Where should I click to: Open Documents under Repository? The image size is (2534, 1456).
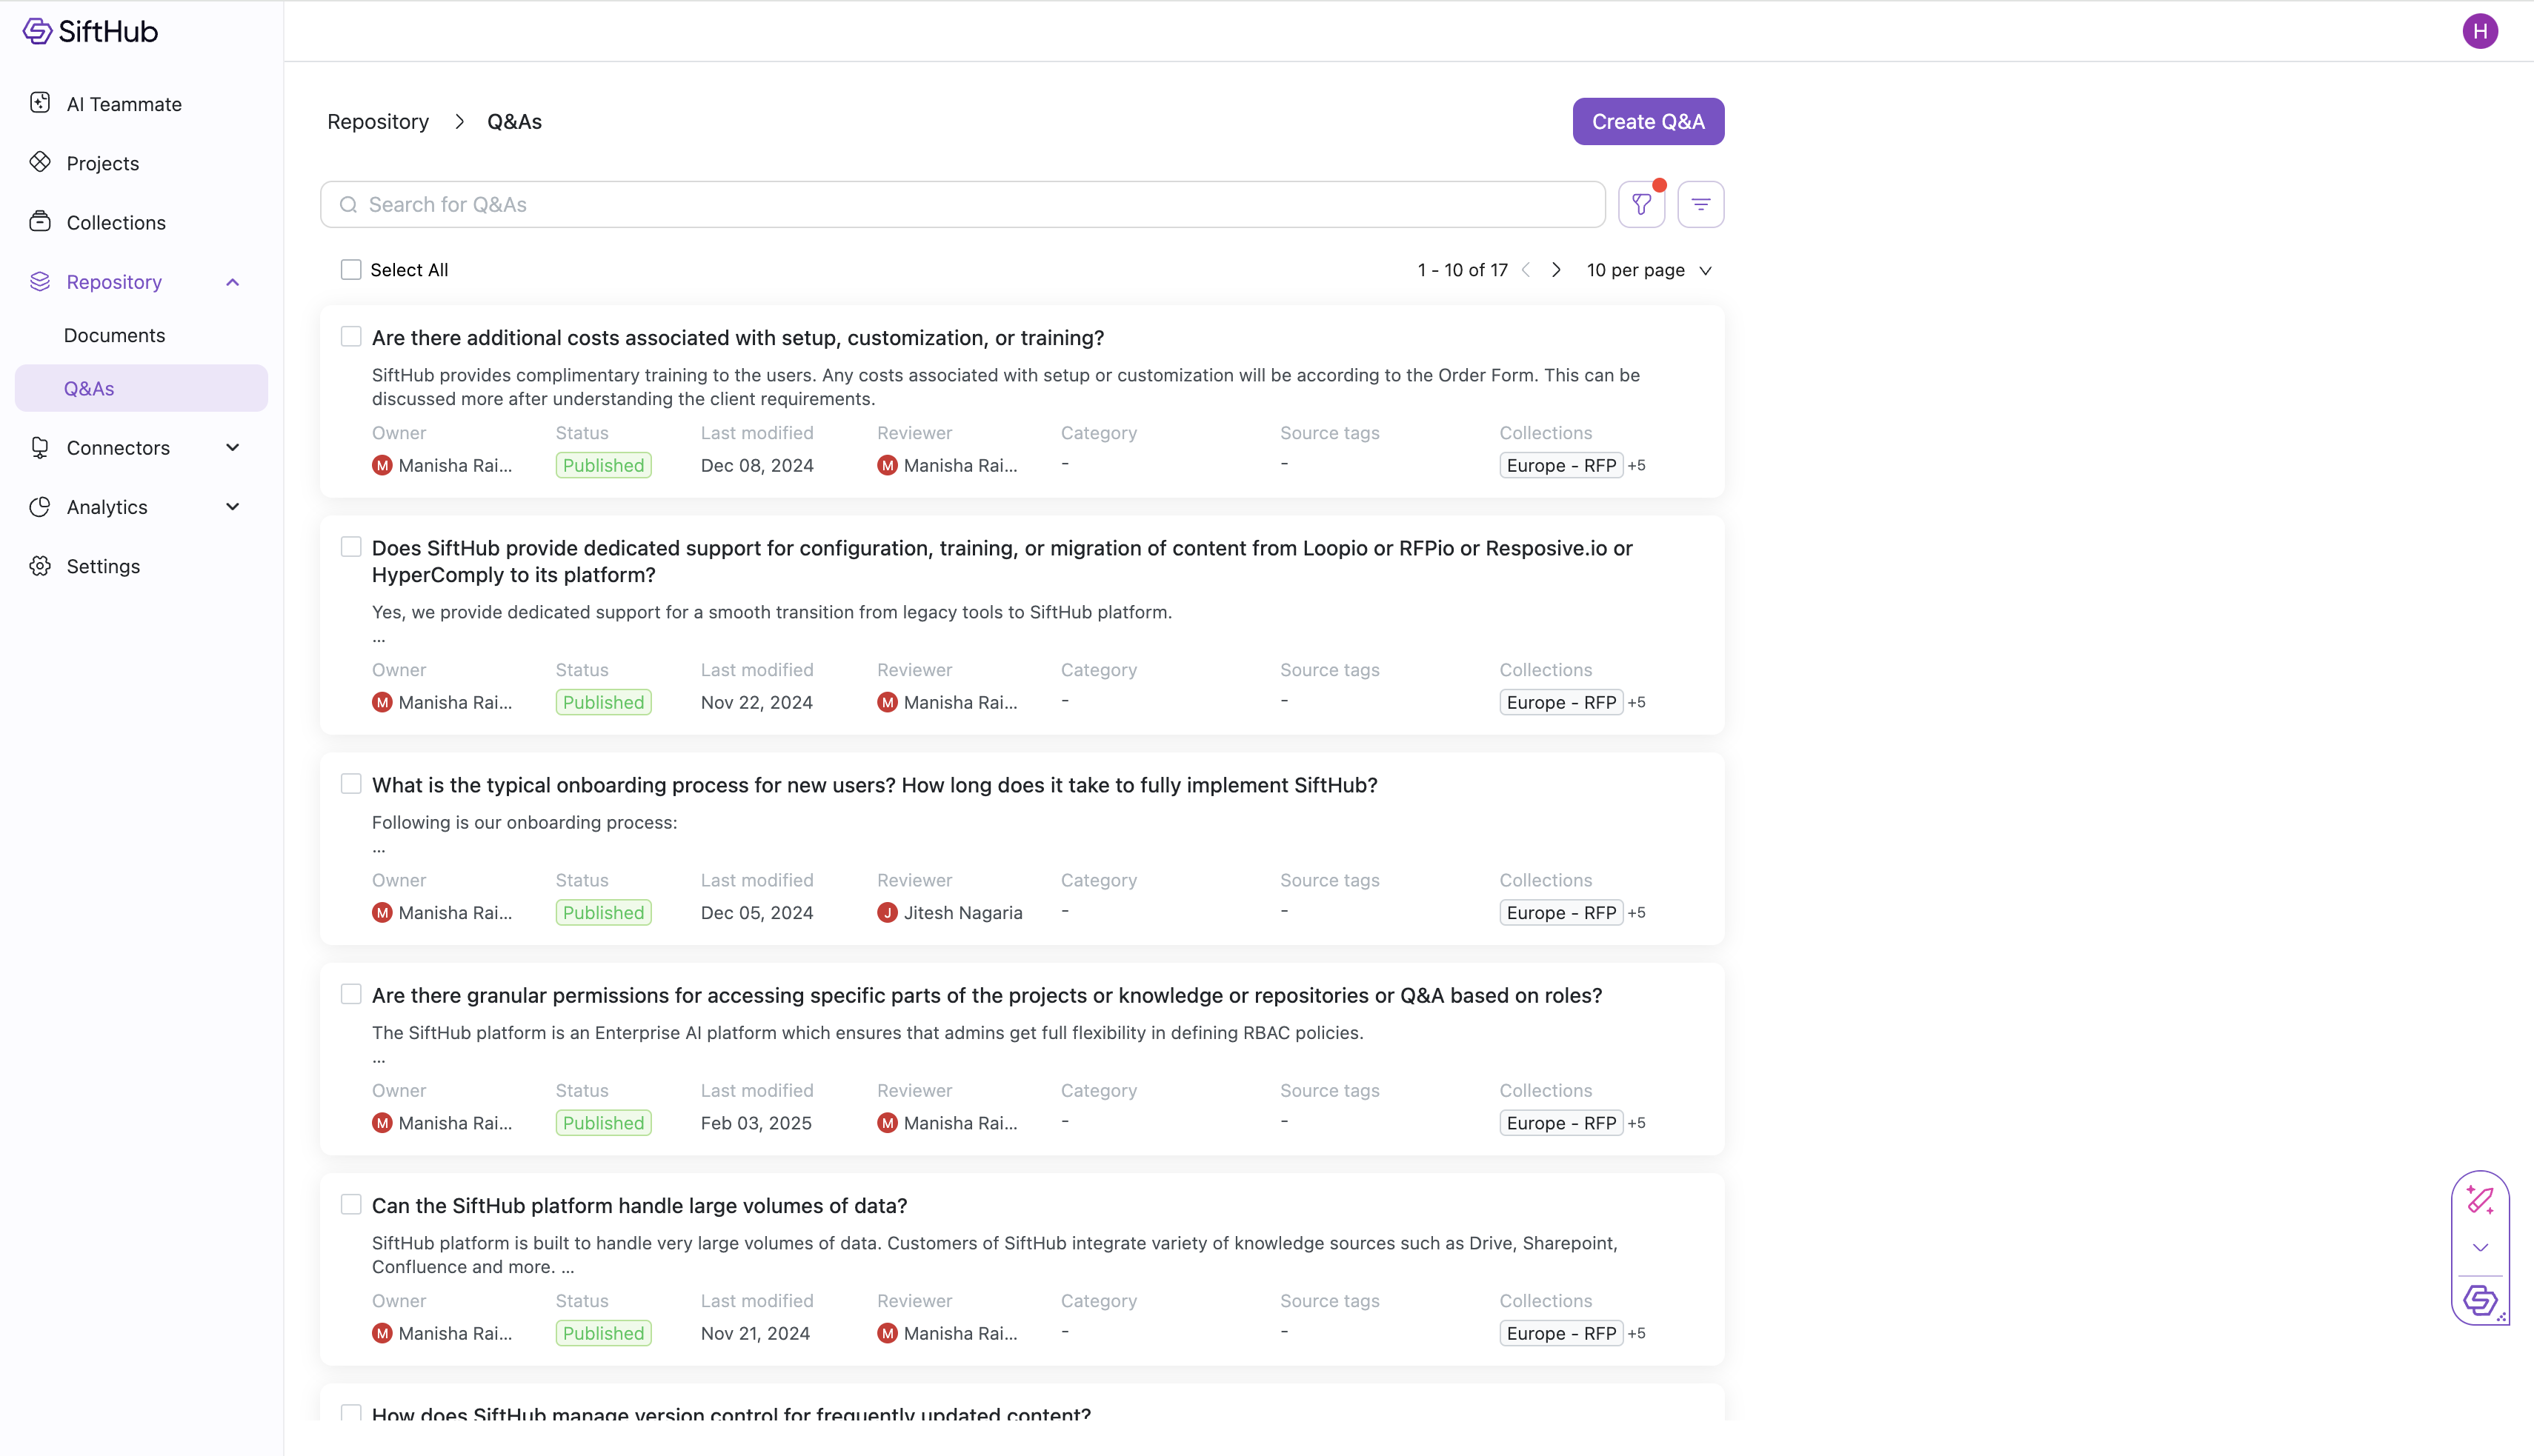pyautogui.click(x=114, y=335)
